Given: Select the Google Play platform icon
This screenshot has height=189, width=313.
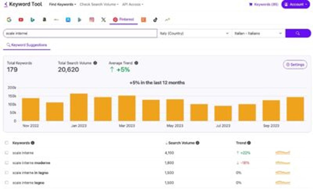Looking at the screenshot, I should pos(79,19).
